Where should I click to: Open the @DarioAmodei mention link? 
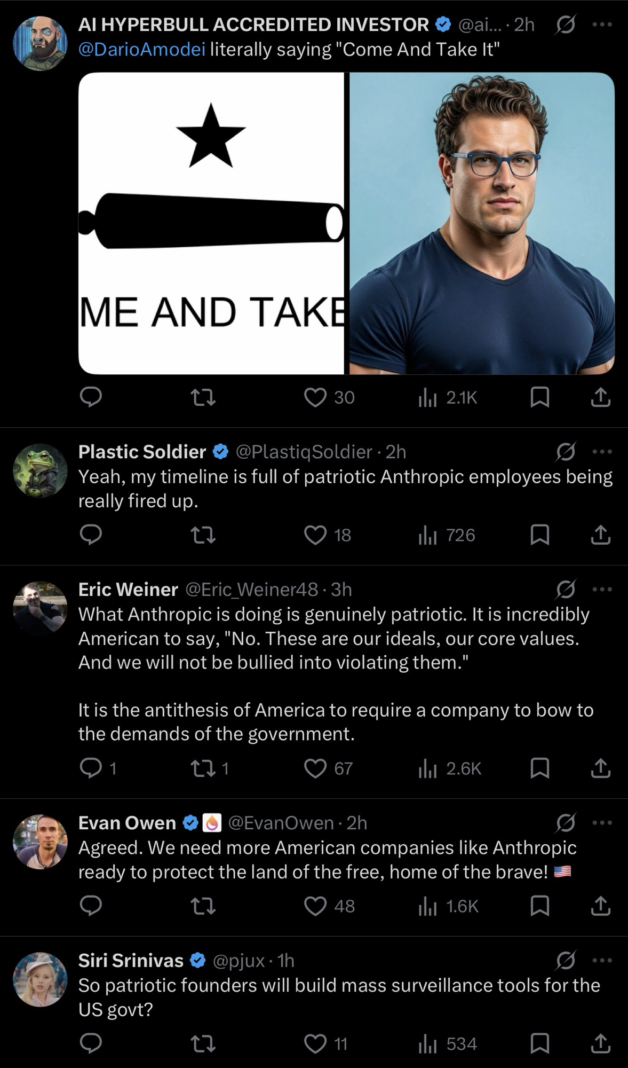[142, 50]
